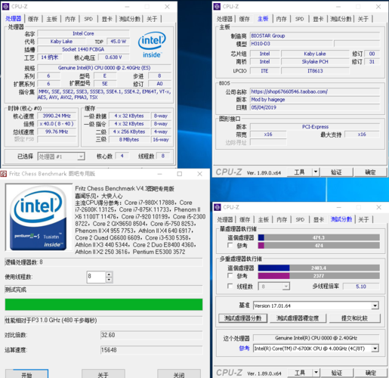Viewport: 389px width, 378px height.
Task: Enable the 线程数 checkbox in the benchmark tab
Action: (x=230, y=286)
